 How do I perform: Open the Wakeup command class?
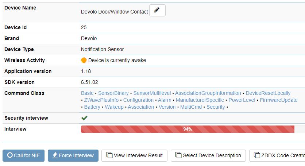[114, 107]
